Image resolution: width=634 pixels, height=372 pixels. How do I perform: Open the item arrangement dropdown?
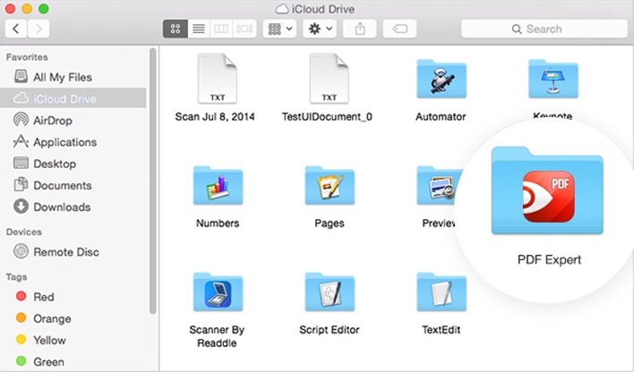[279, 29]
